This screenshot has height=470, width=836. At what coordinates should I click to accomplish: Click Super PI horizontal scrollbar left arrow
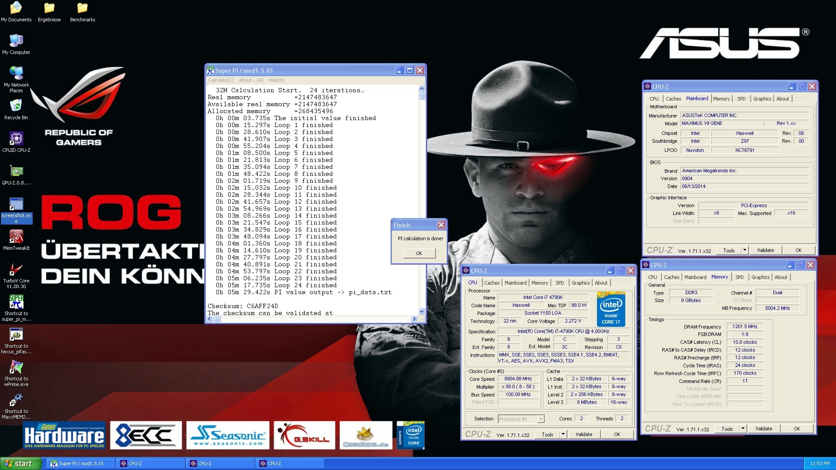coord(210,319)
